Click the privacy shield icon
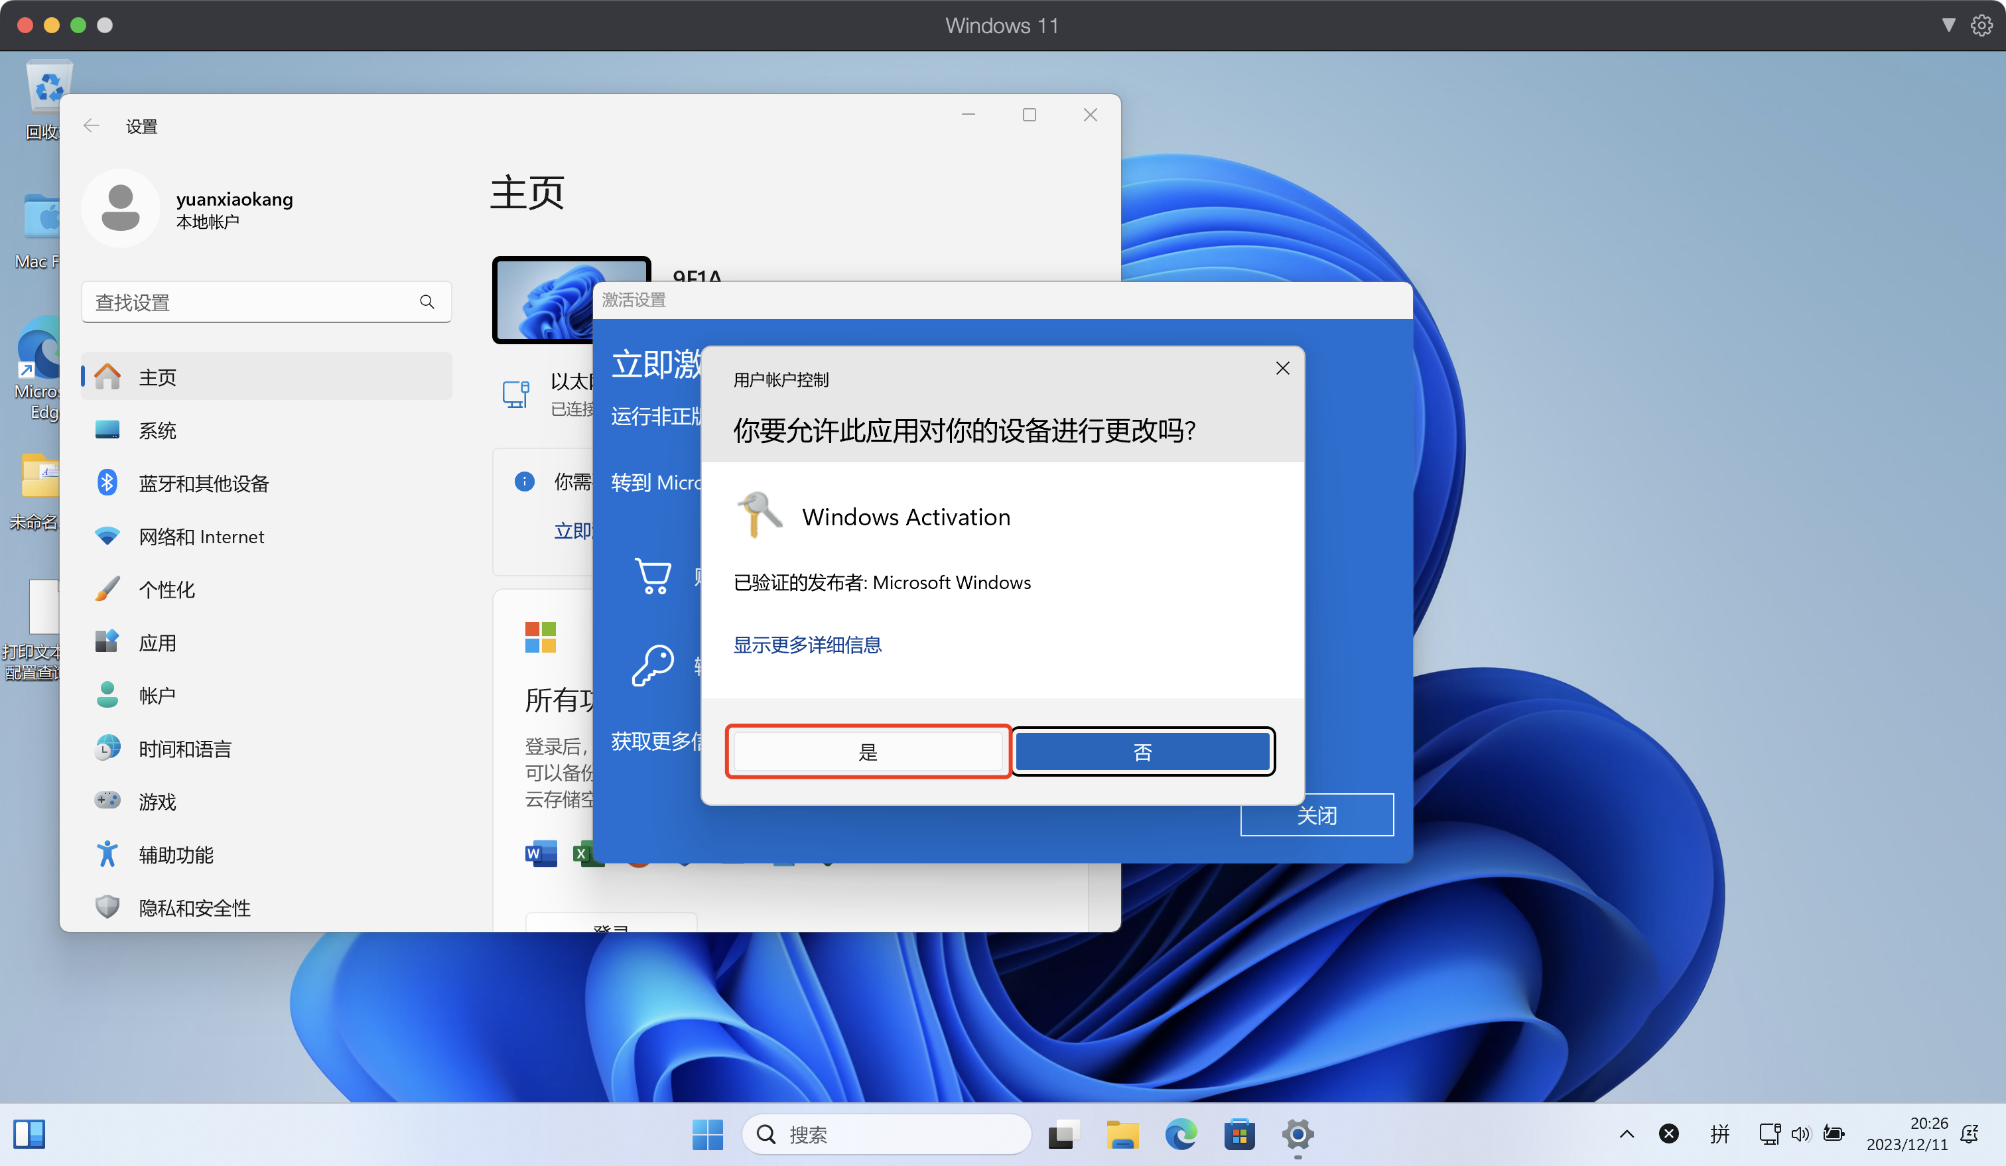This screenshot has height=1166, width=2006. pyautogui.click(x=107, y=907)
